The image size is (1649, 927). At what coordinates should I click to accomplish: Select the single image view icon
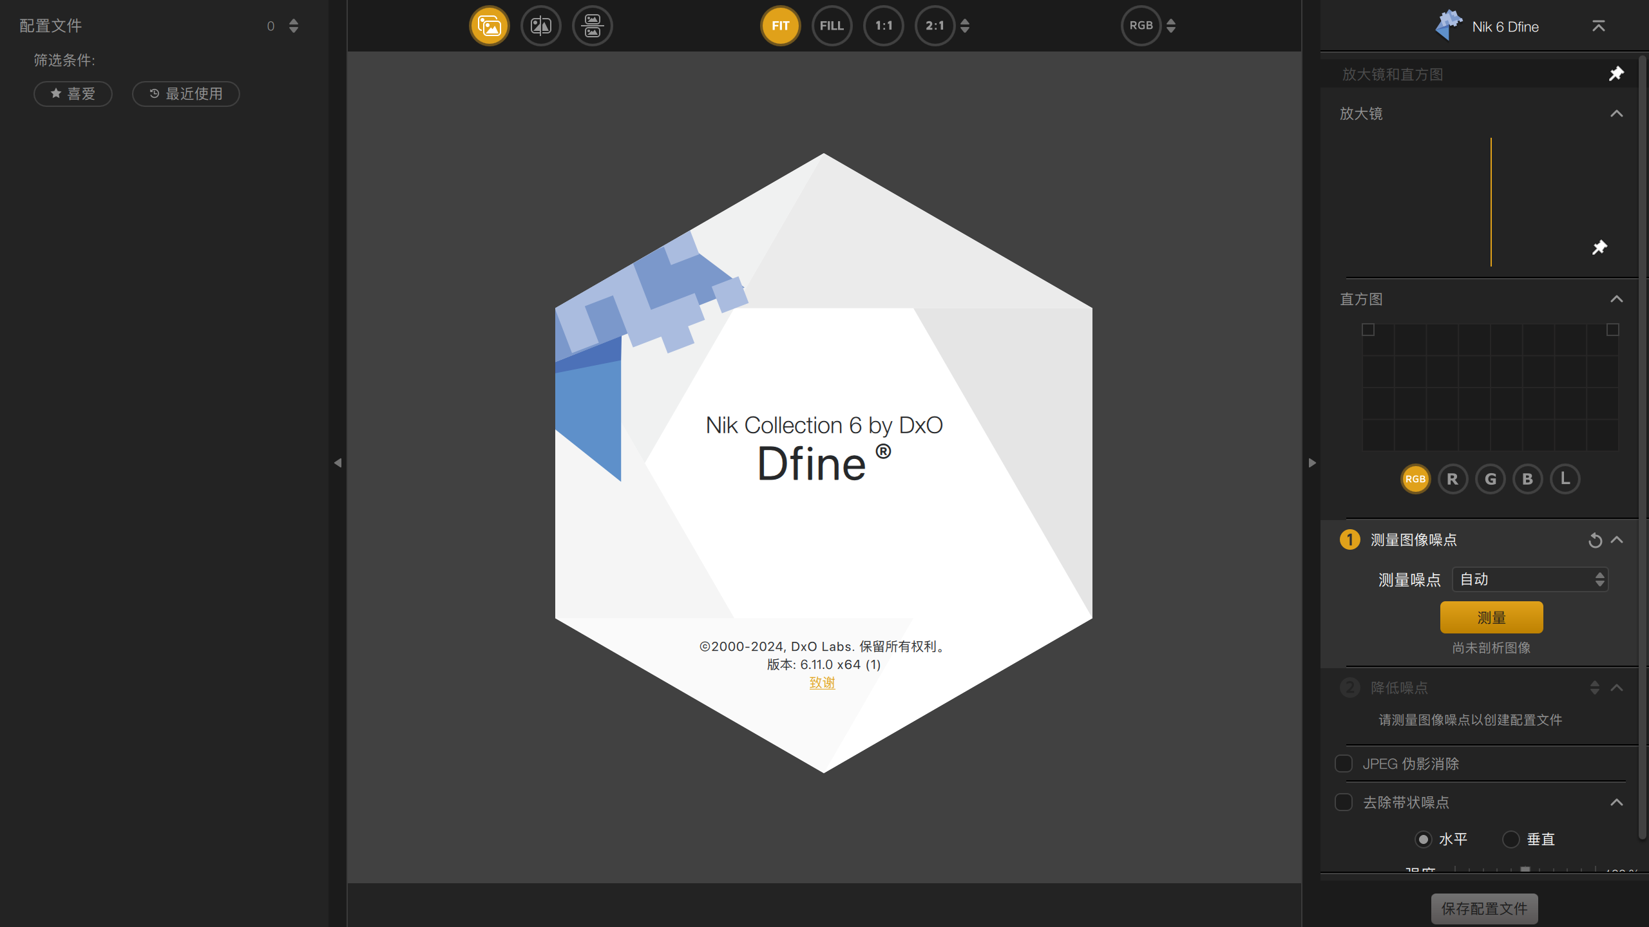pyautogui.click(x=489, y=26)
